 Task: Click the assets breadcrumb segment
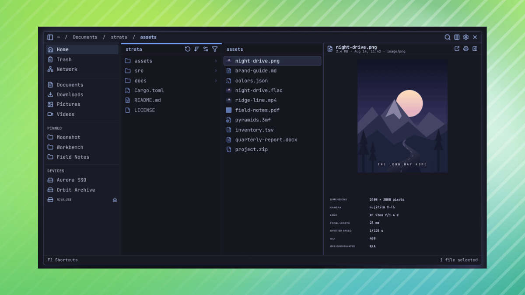[148, 37]
